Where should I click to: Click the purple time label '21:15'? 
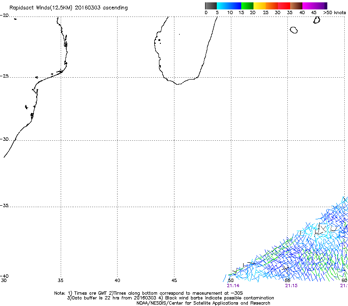(291, 286)
